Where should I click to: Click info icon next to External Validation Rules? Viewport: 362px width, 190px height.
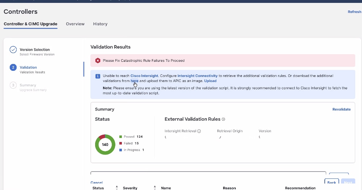223,119
